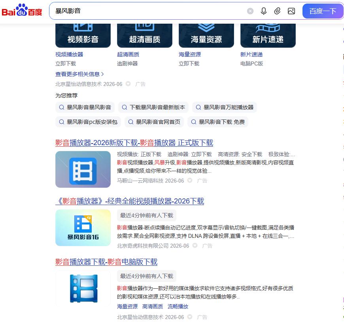Open image search with picture icon

click(291, 11)
